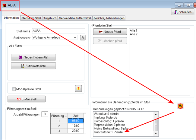The height and width of the screenshot is (140, 196).
Task: Open the Pferde im Stall tab
Action: pos(31,18)
